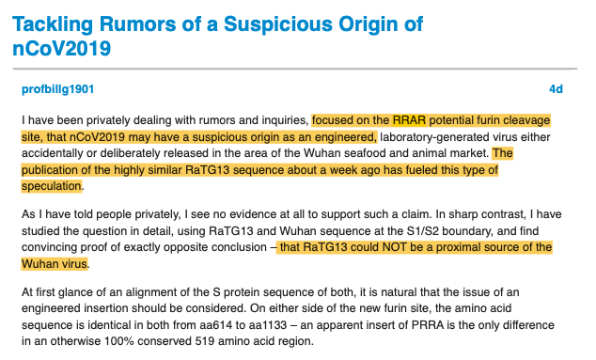Click the highlighted 'potential furin cleavage' phrase
Screen dimensions: 596x360
pos(489,120)
